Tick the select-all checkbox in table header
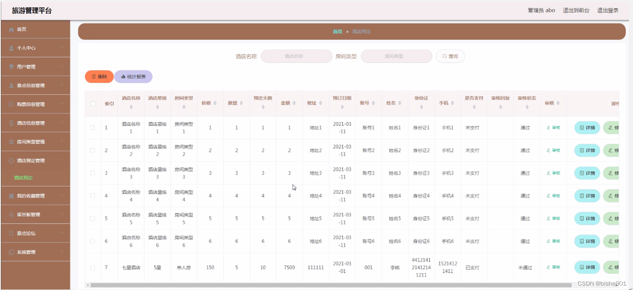This screenshot has height=290, width=633. coord(93,104)
